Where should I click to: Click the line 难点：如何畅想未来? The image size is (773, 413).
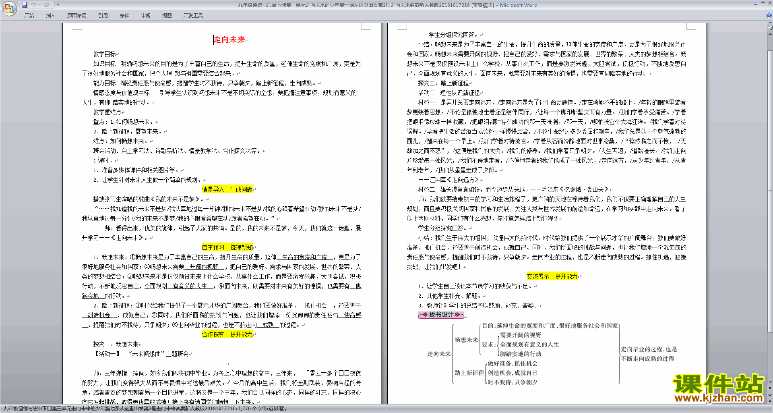tap(121, 141)
